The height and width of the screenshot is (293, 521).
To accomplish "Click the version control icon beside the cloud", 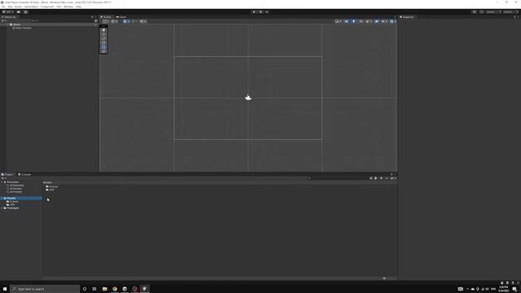I will pos(25,12).
